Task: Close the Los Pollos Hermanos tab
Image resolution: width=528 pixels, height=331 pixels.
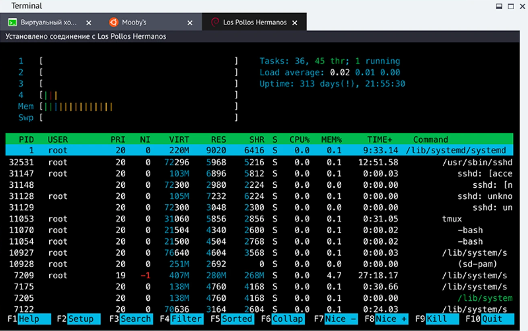Action: [x=295, y=23]
